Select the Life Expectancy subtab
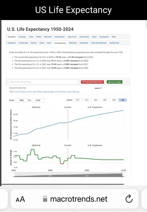147x212 pixels. (x=60, y=43)
